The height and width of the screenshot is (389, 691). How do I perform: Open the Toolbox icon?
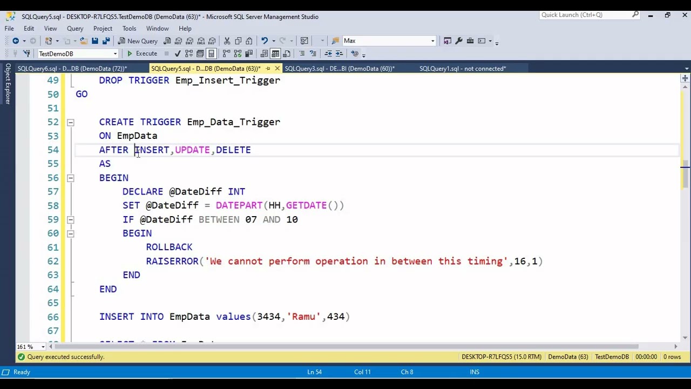pos(470,41)
